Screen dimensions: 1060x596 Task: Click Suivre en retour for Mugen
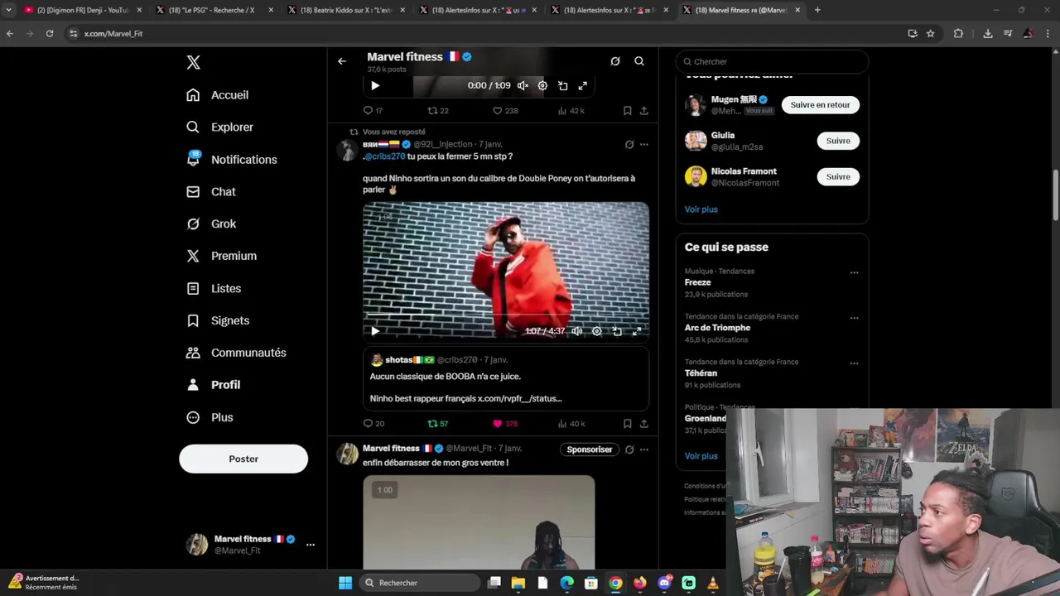click(820, 105)
